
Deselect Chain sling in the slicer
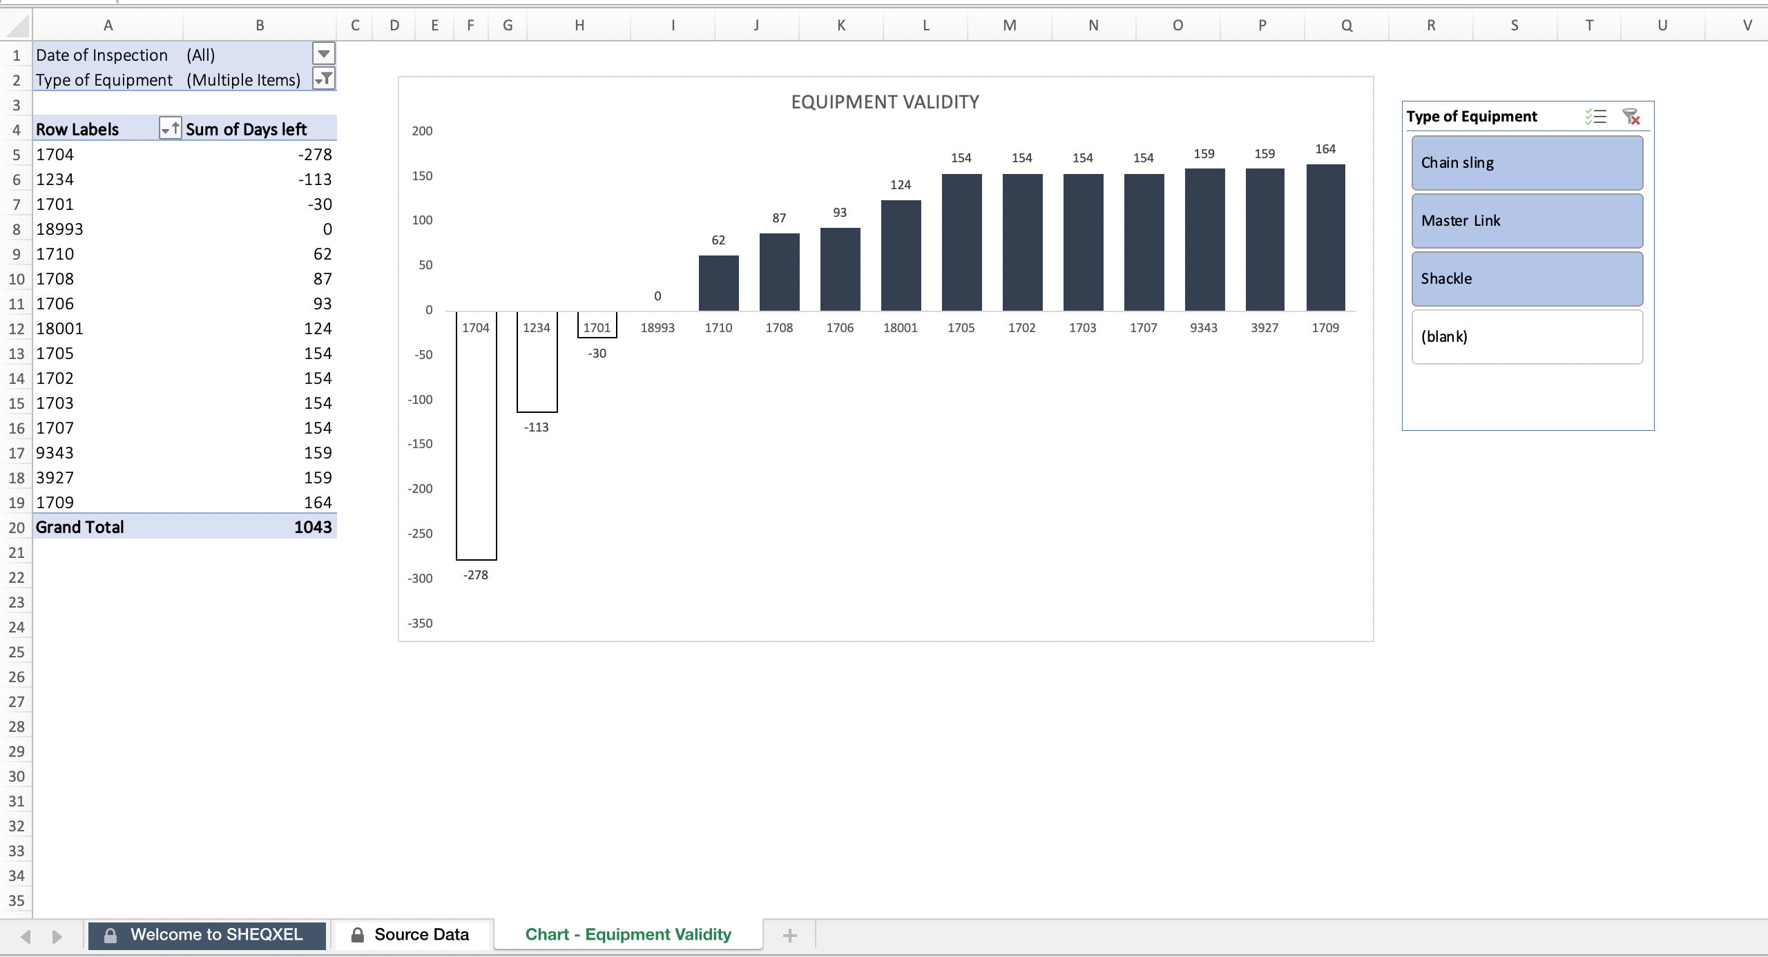1526,162
